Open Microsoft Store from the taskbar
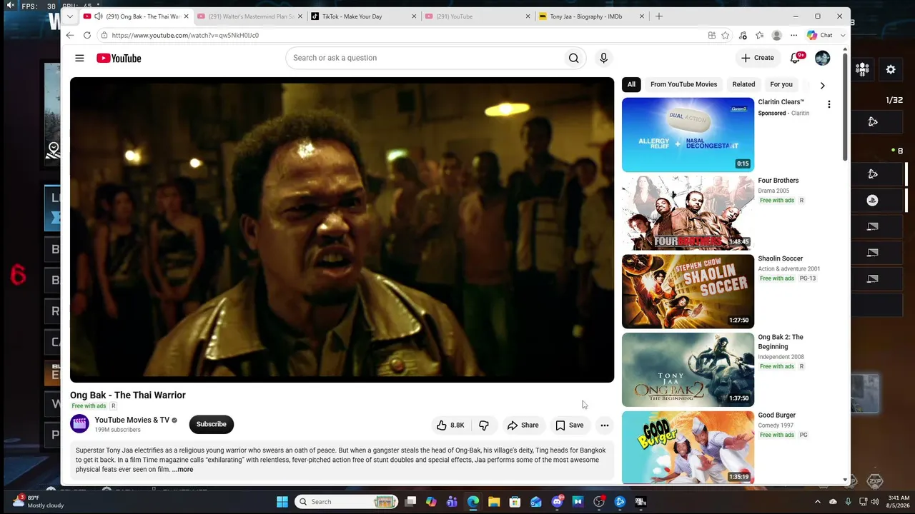Image resolution: width=915 pixels, height=514 pixels. click(515, 502)
